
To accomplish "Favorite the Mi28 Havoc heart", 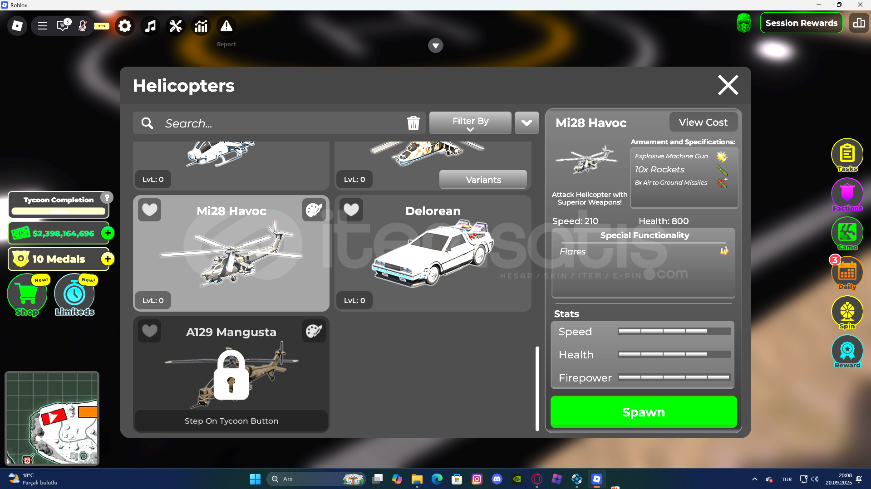I will tap(150, 210).
